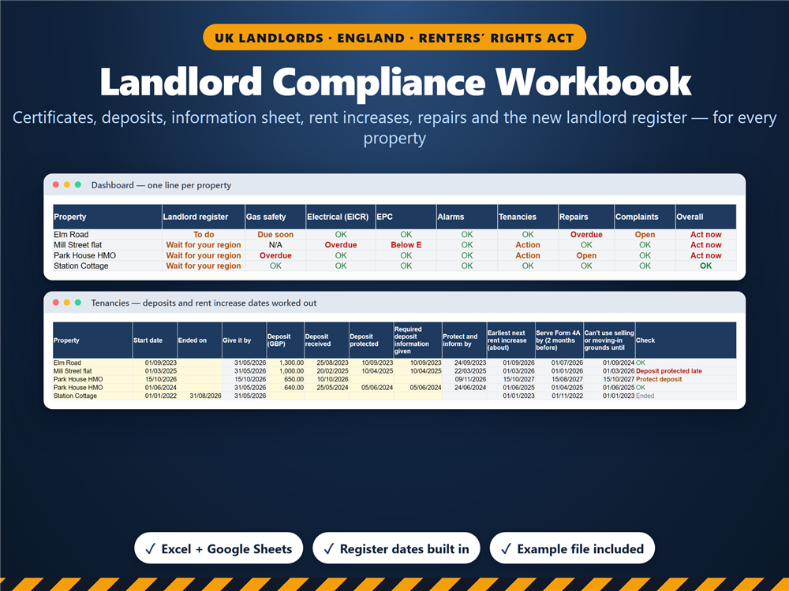
Task: Click the 'Complaints' column header
Action: click(x=645, y=217)
